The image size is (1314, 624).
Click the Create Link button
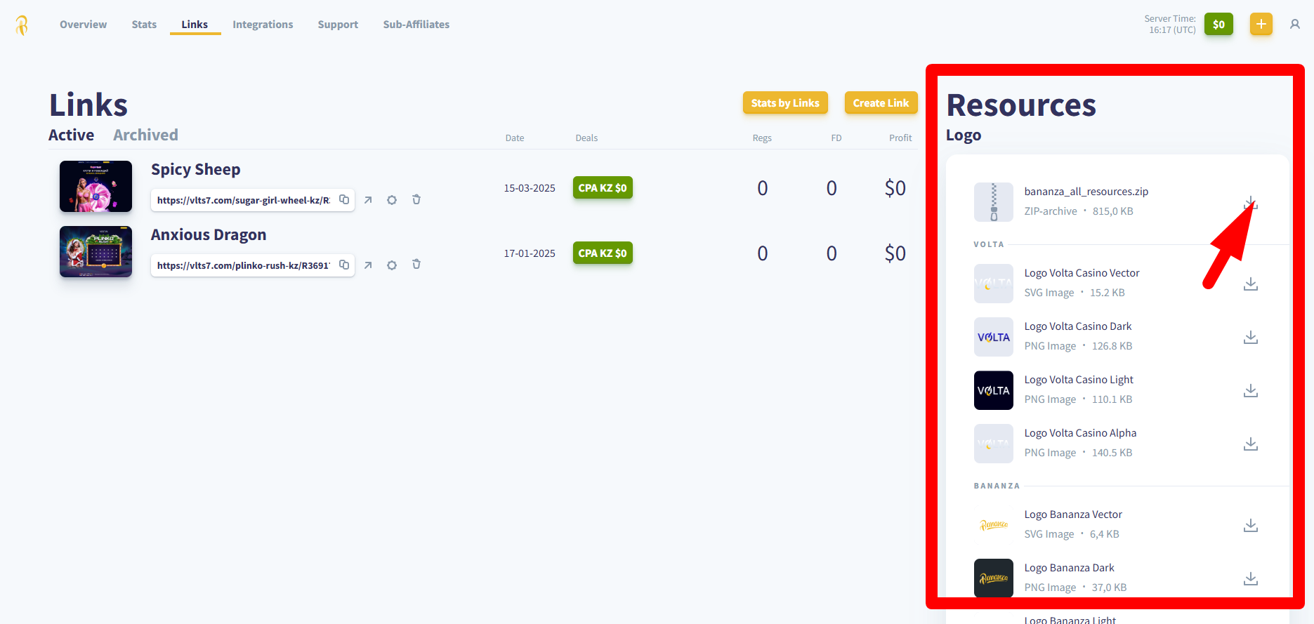click(x=881, y=103)
